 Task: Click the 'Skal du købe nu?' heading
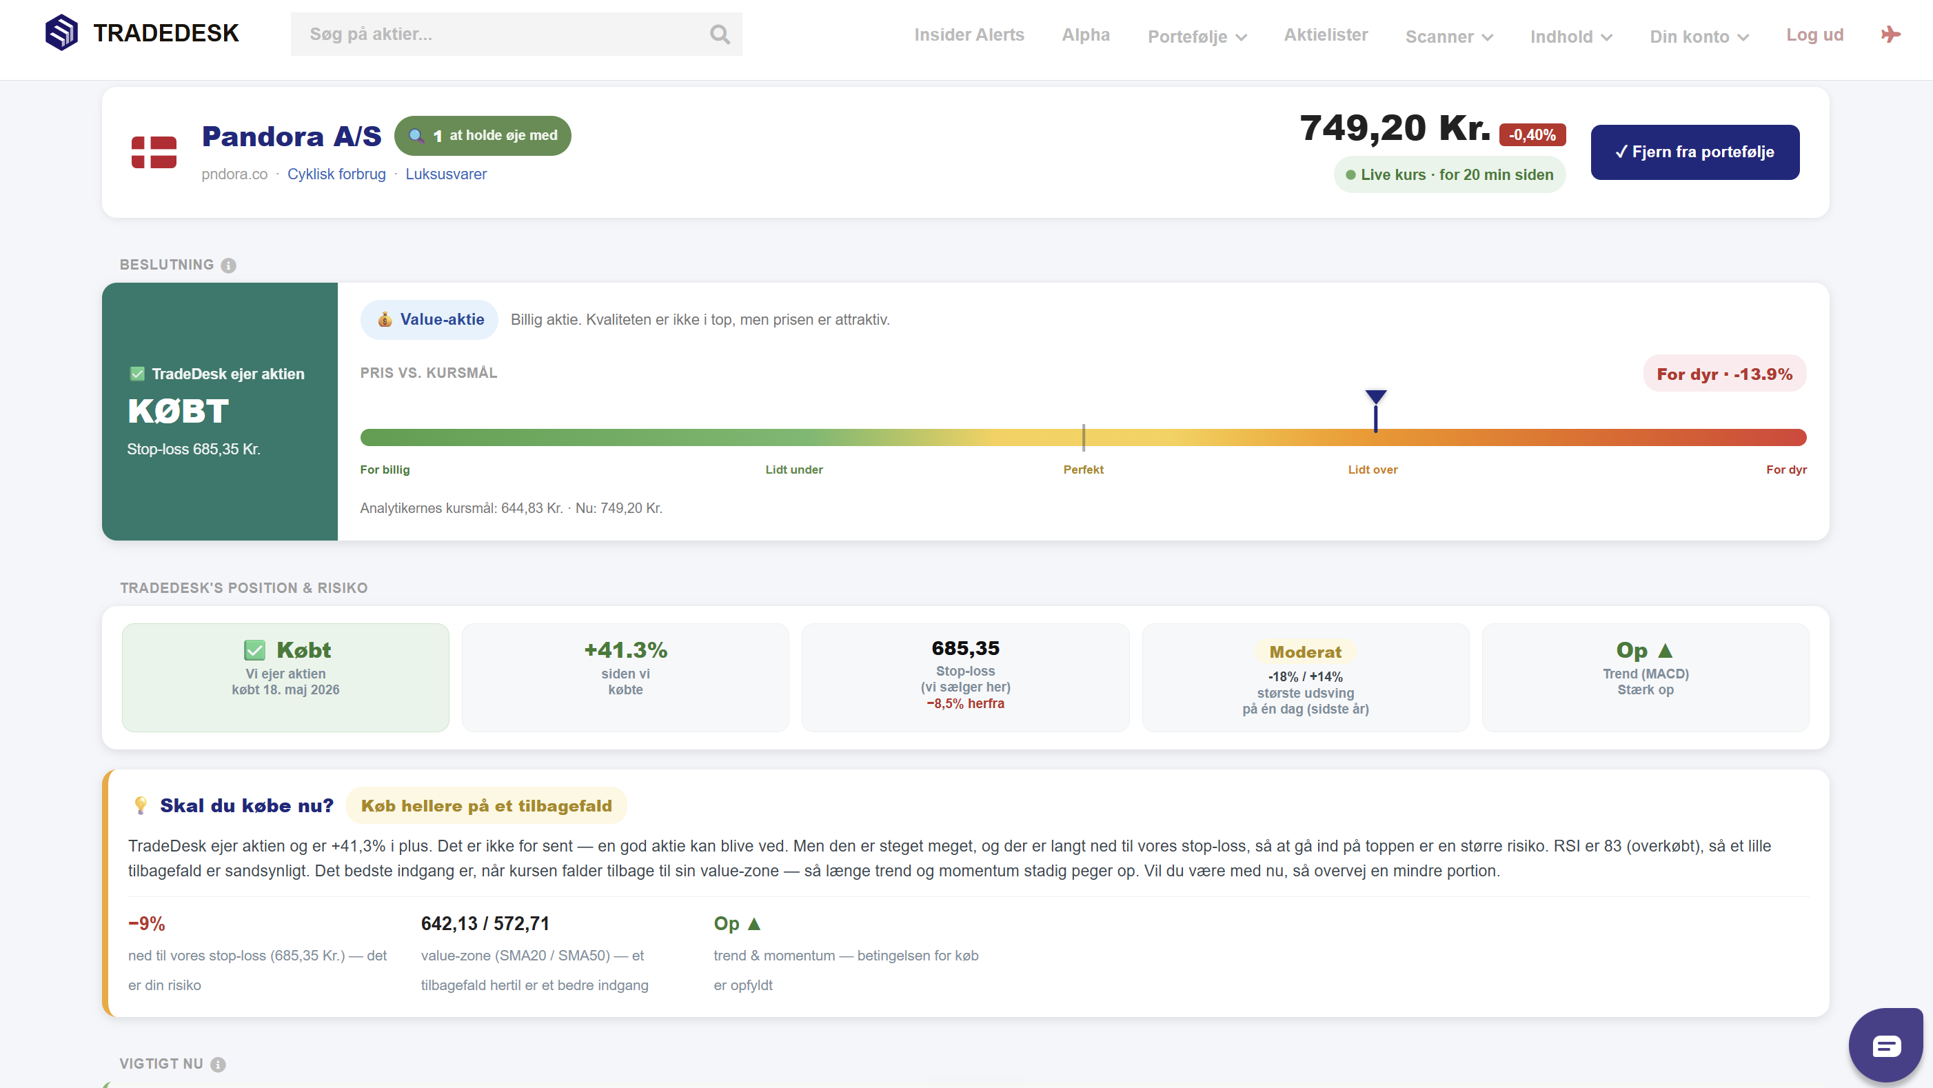point(246,806)
